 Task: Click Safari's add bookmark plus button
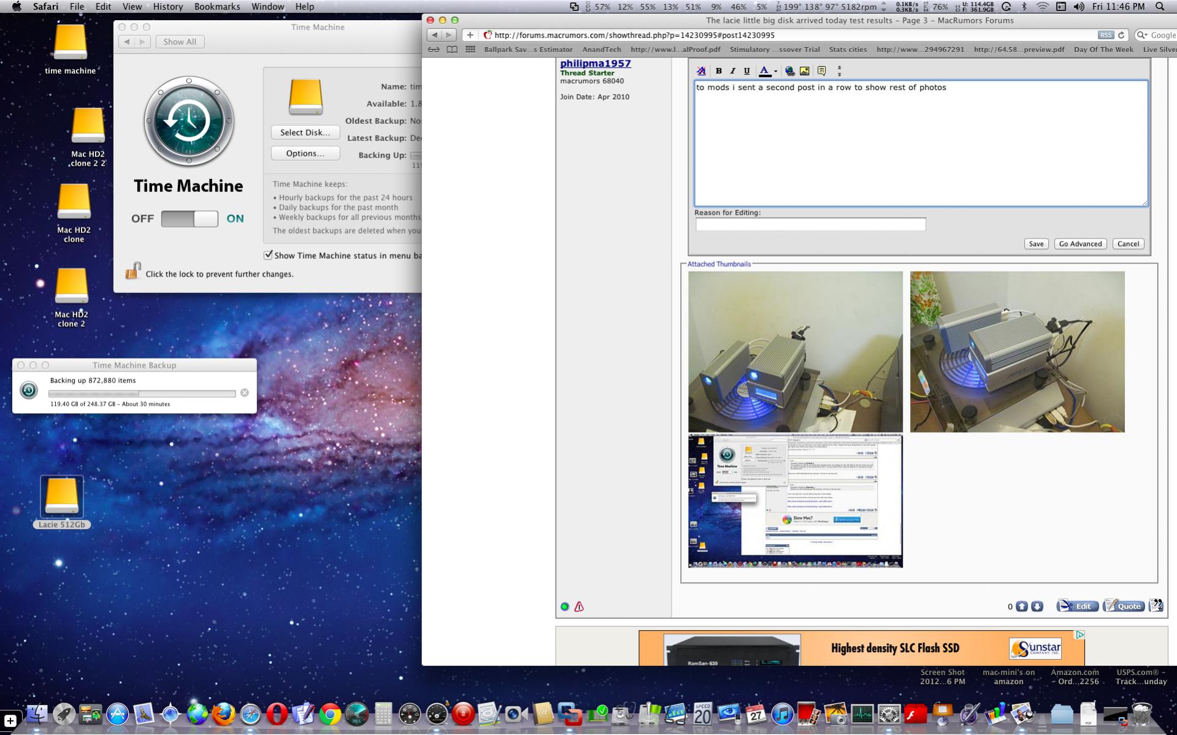coord(470,36)
